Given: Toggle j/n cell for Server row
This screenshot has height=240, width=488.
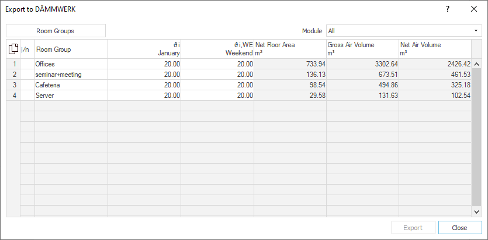Looking at the screenshot, I should [27, 96].
